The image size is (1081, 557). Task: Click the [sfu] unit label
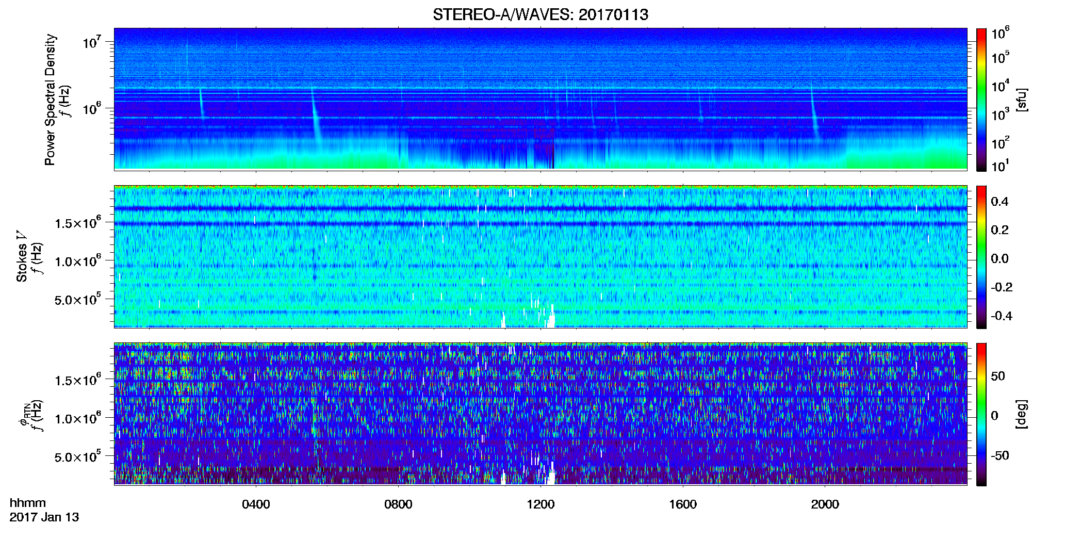[1021, 100]
